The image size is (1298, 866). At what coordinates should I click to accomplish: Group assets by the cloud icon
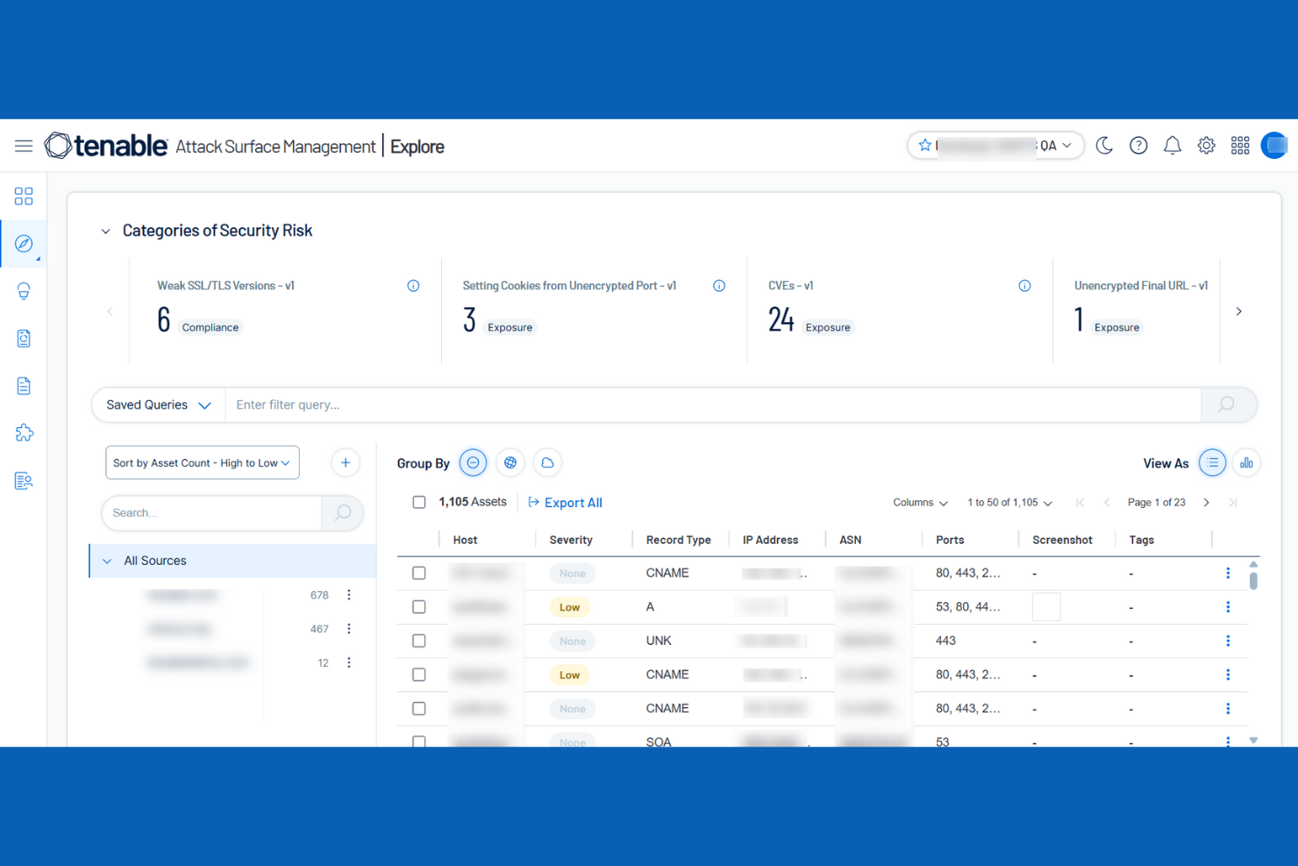(547, 462)
